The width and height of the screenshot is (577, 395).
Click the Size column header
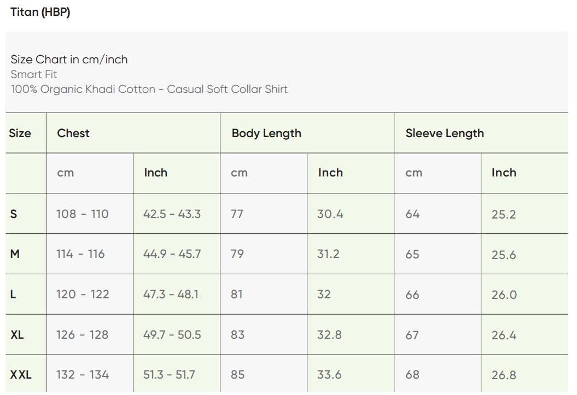(20, 133)
